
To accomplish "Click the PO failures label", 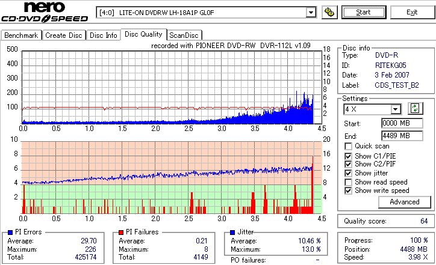I will coord(248,260).
